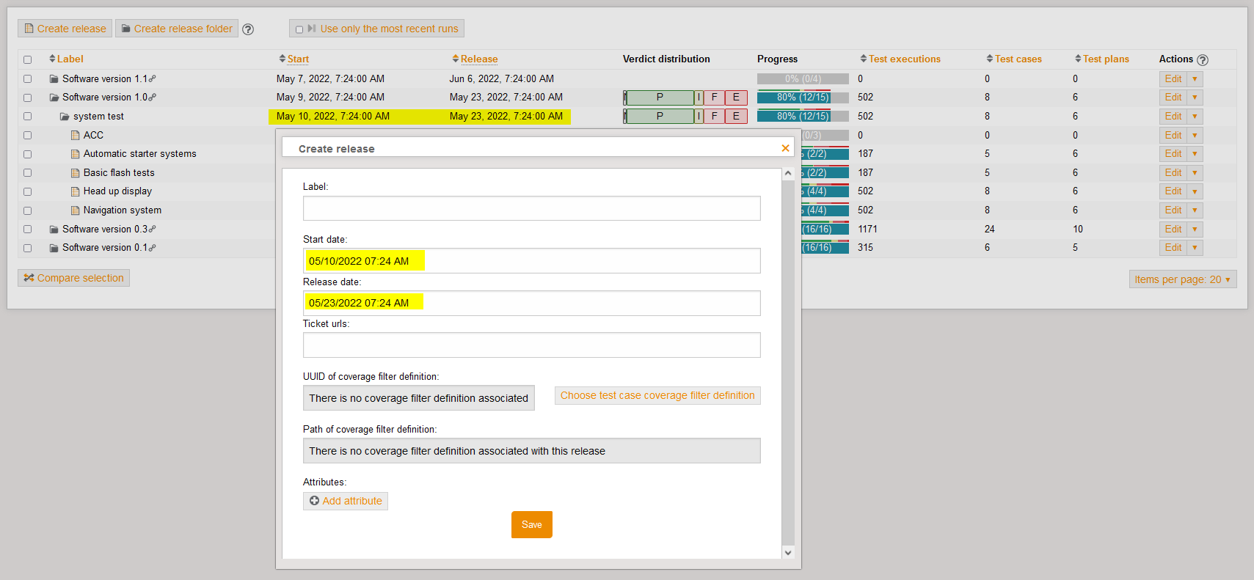The height and width of the screenshot is (580, 1254).
Task: Sort by Test cases column
Action: coord(1018,59)
